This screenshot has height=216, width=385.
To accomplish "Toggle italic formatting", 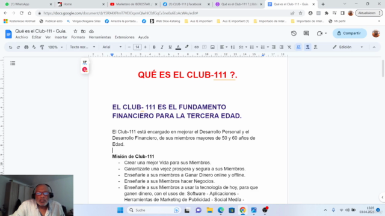I will pos(162,47).
